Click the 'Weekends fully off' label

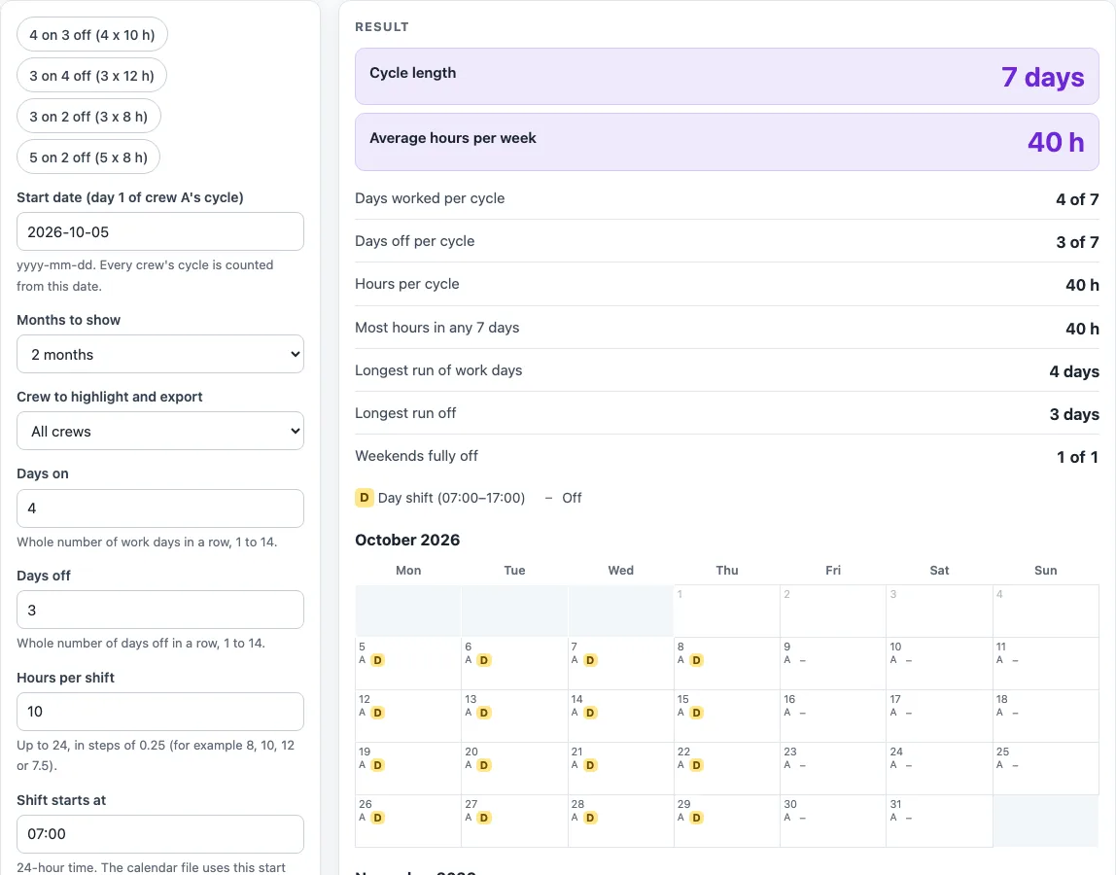[x=416, y=456]
